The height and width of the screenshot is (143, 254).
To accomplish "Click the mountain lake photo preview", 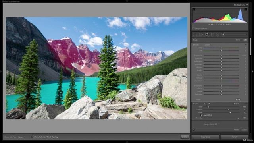I will 96,68.
